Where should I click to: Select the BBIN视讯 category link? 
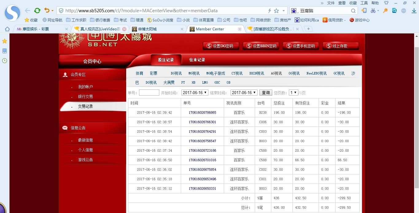(x=257, y=74)
